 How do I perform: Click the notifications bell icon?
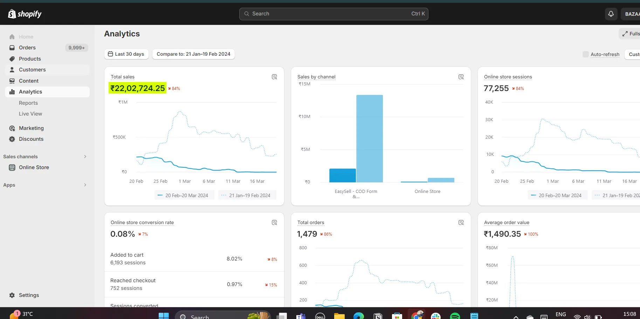[611, 14]
